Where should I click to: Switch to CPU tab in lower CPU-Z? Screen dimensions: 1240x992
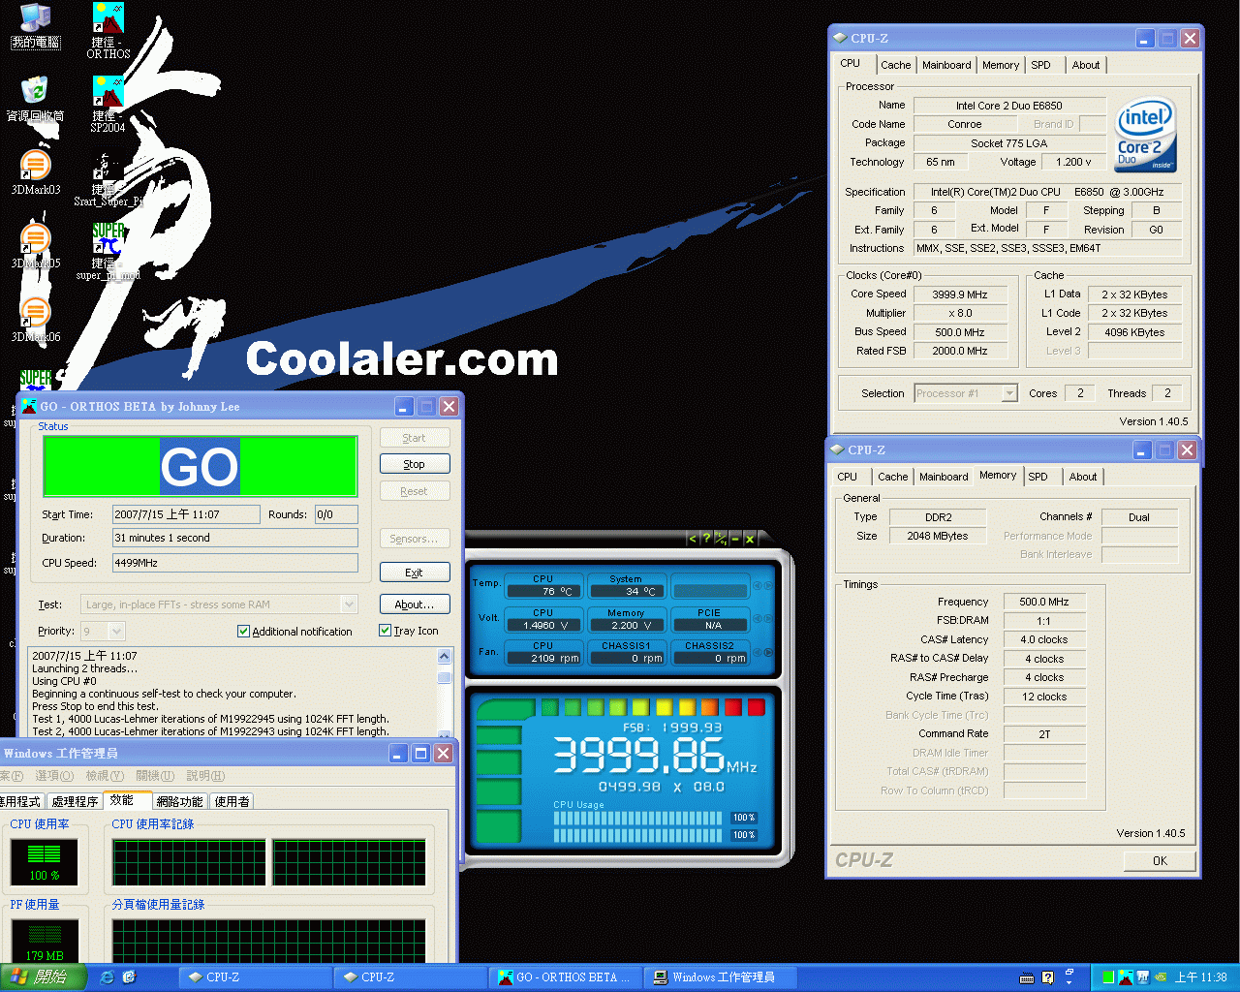848,477
